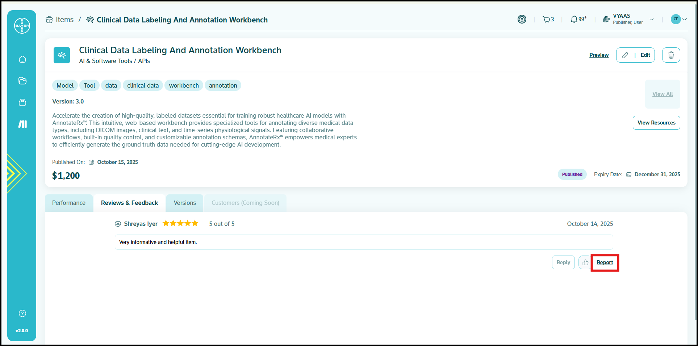The width and height of the screenshot is (698, 346).
Task: Delete the item using trash icon
Action: pos(671,55)
